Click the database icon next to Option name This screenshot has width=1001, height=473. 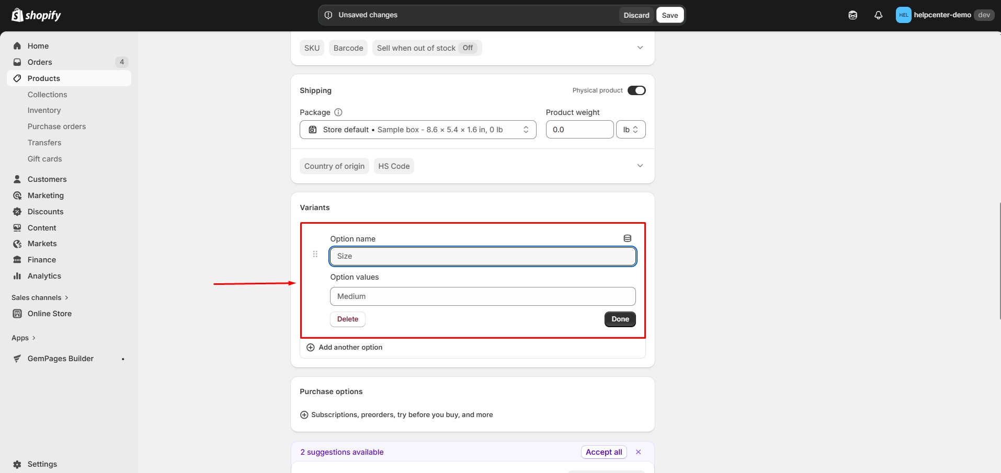(x=627, y=238)
